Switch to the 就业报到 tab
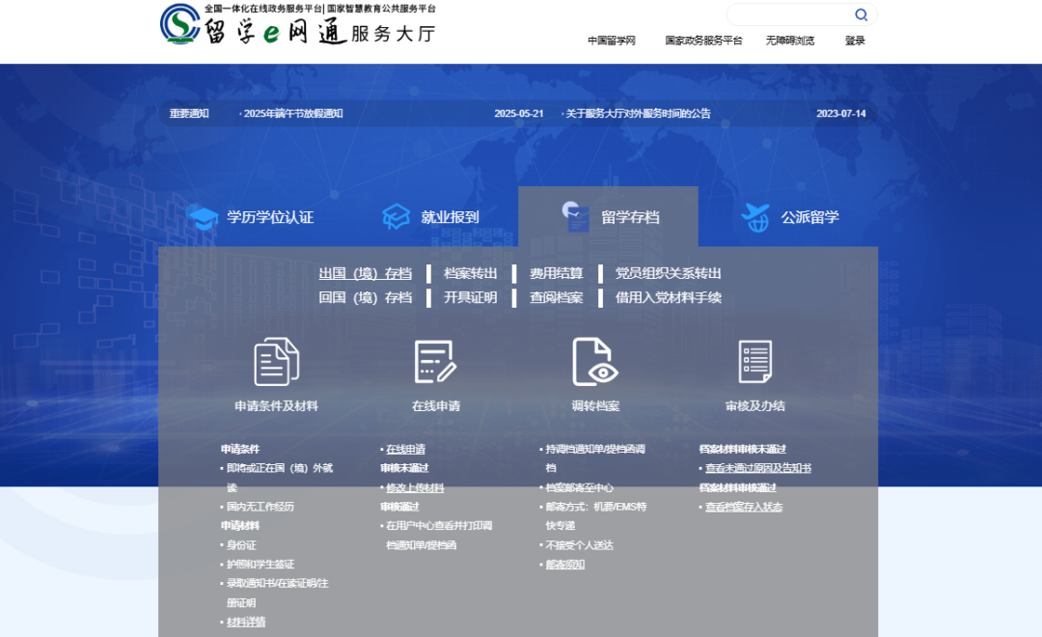This screenshot has height=637, width=1042. 430,217
